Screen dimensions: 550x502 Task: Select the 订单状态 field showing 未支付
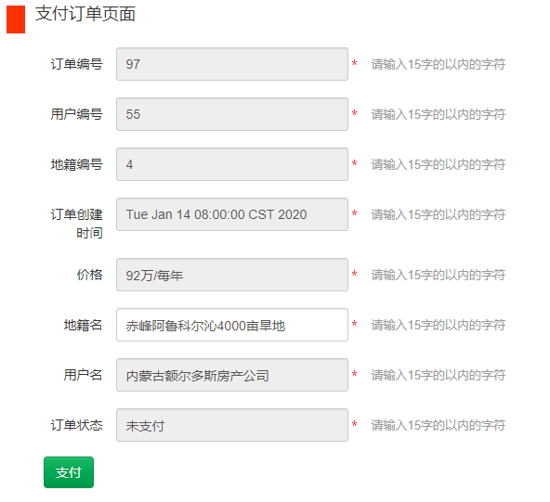(x=232, y=425)
